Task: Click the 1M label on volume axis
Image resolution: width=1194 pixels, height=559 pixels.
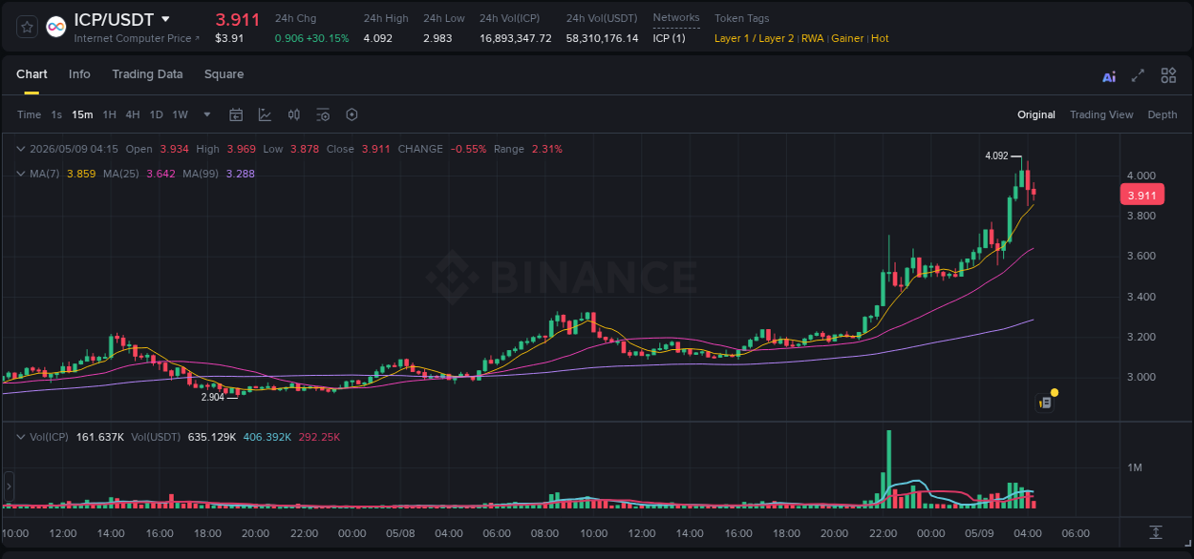Action: click(1136, 467)
